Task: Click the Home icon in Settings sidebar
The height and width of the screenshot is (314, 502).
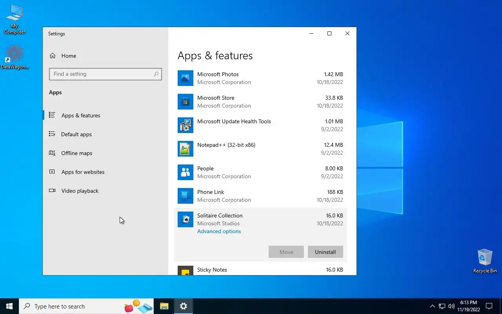Action: click(x=53, y=56)
